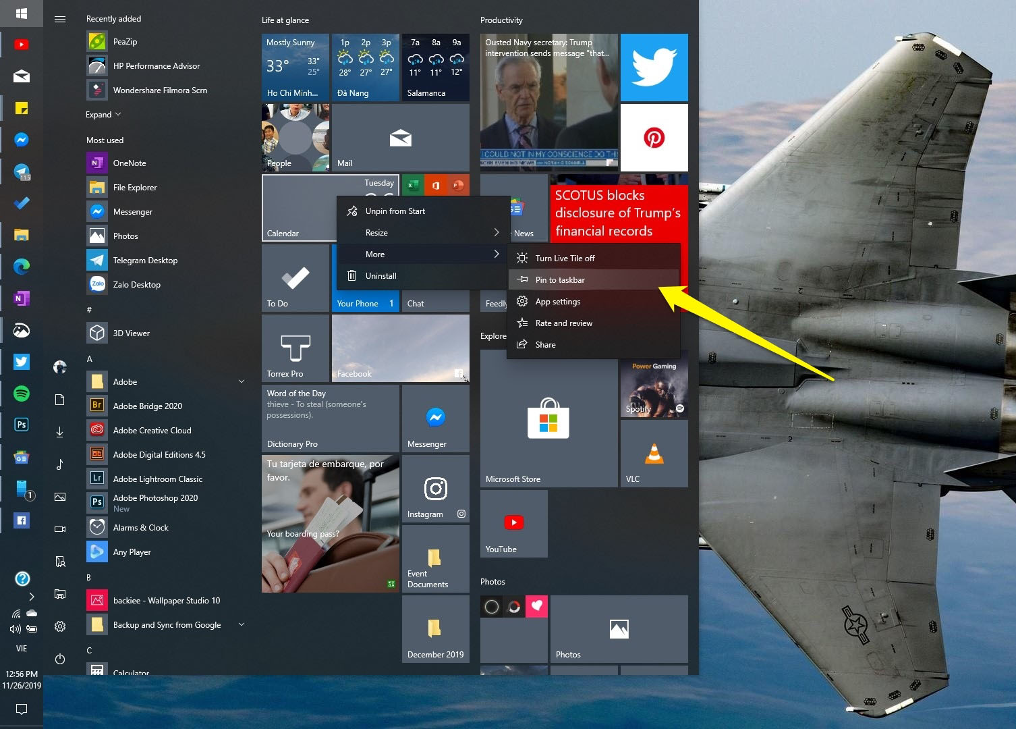This screenshot has width=1016, height=729.
Task: Select Unpin from Start
Action: coord(423,211)
